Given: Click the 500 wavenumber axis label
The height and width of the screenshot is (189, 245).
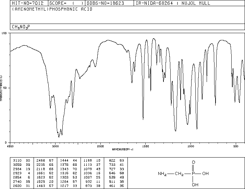Looking at the screenshot, I should (x=236, y=146).
